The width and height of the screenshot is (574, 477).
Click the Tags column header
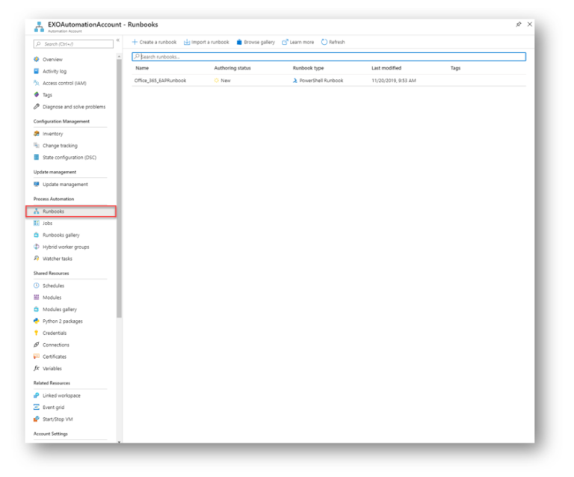[x=455, y=68]
